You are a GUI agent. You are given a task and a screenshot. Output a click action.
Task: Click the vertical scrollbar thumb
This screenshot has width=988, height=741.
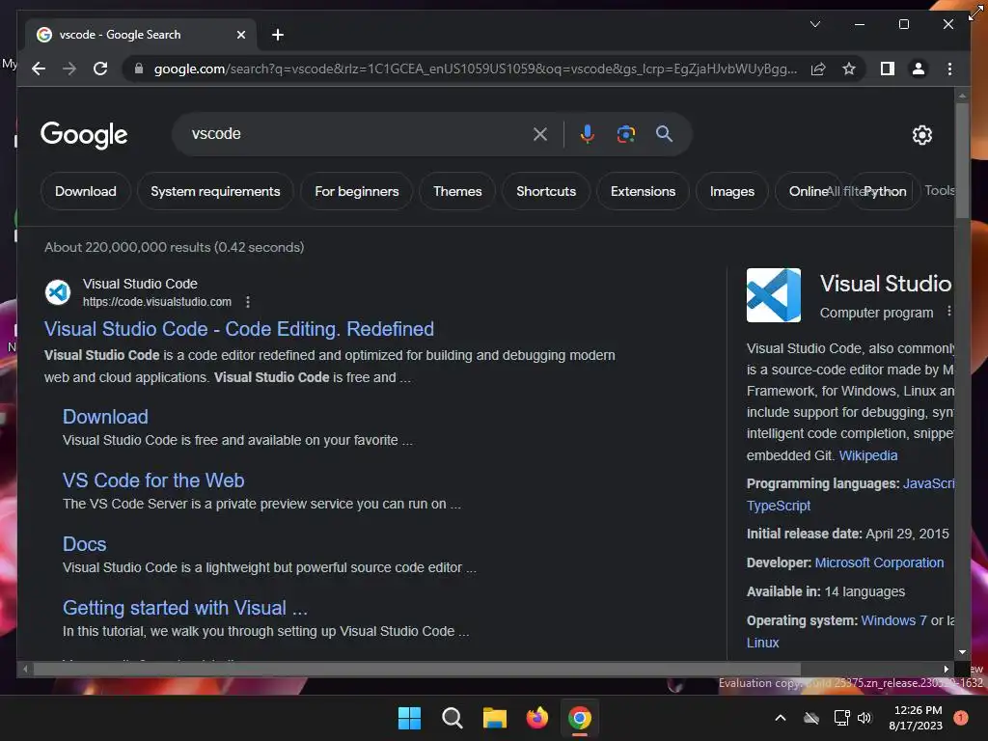(x=962, y=160)
